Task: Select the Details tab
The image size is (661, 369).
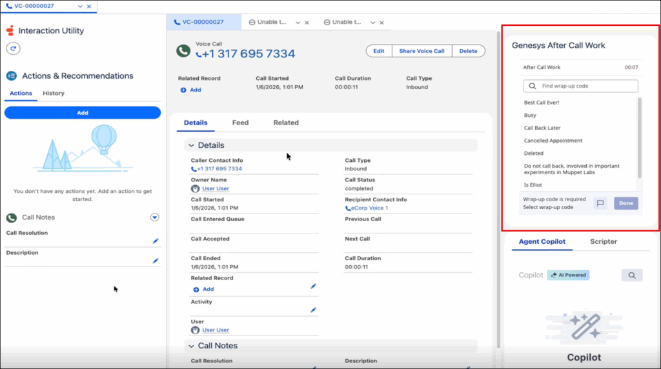Action: coord(196,123)
